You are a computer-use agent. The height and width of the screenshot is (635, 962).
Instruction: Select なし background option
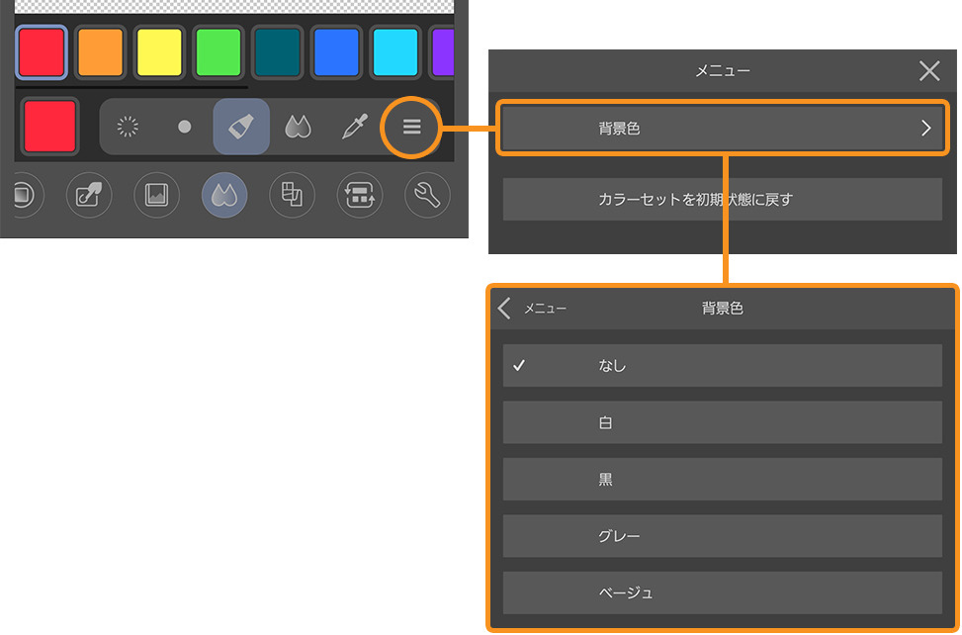click(722, 365)
